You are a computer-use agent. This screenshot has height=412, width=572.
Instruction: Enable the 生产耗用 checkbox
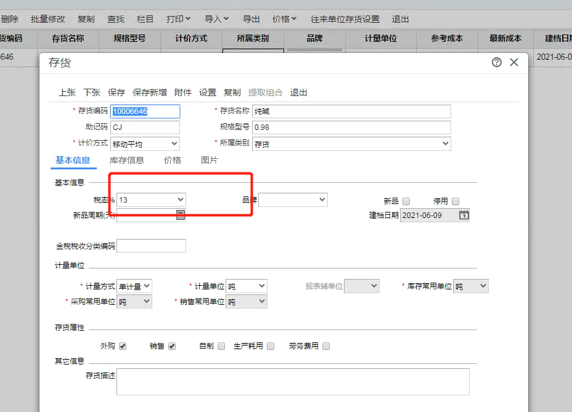coord(271,346)
